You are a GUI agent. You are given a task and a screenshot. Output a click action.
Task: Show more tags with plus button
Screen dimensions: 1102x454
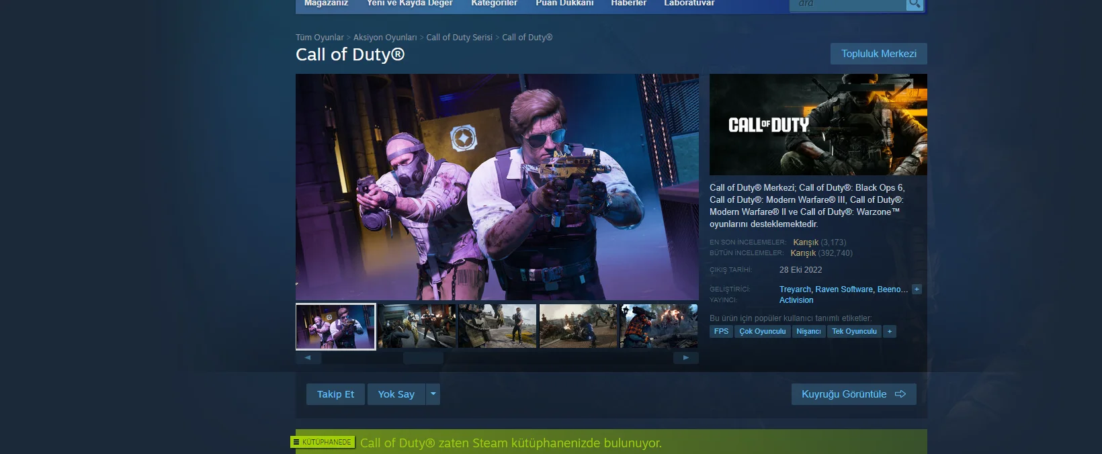coord(890,331)
